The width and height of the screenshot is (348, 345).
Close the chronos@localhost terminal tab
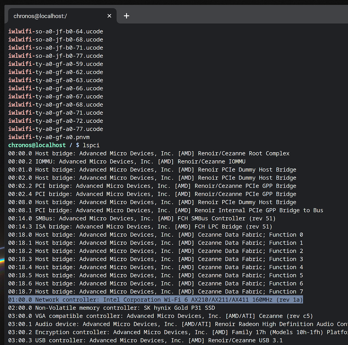pyautogui.click(x=109, y=16)
